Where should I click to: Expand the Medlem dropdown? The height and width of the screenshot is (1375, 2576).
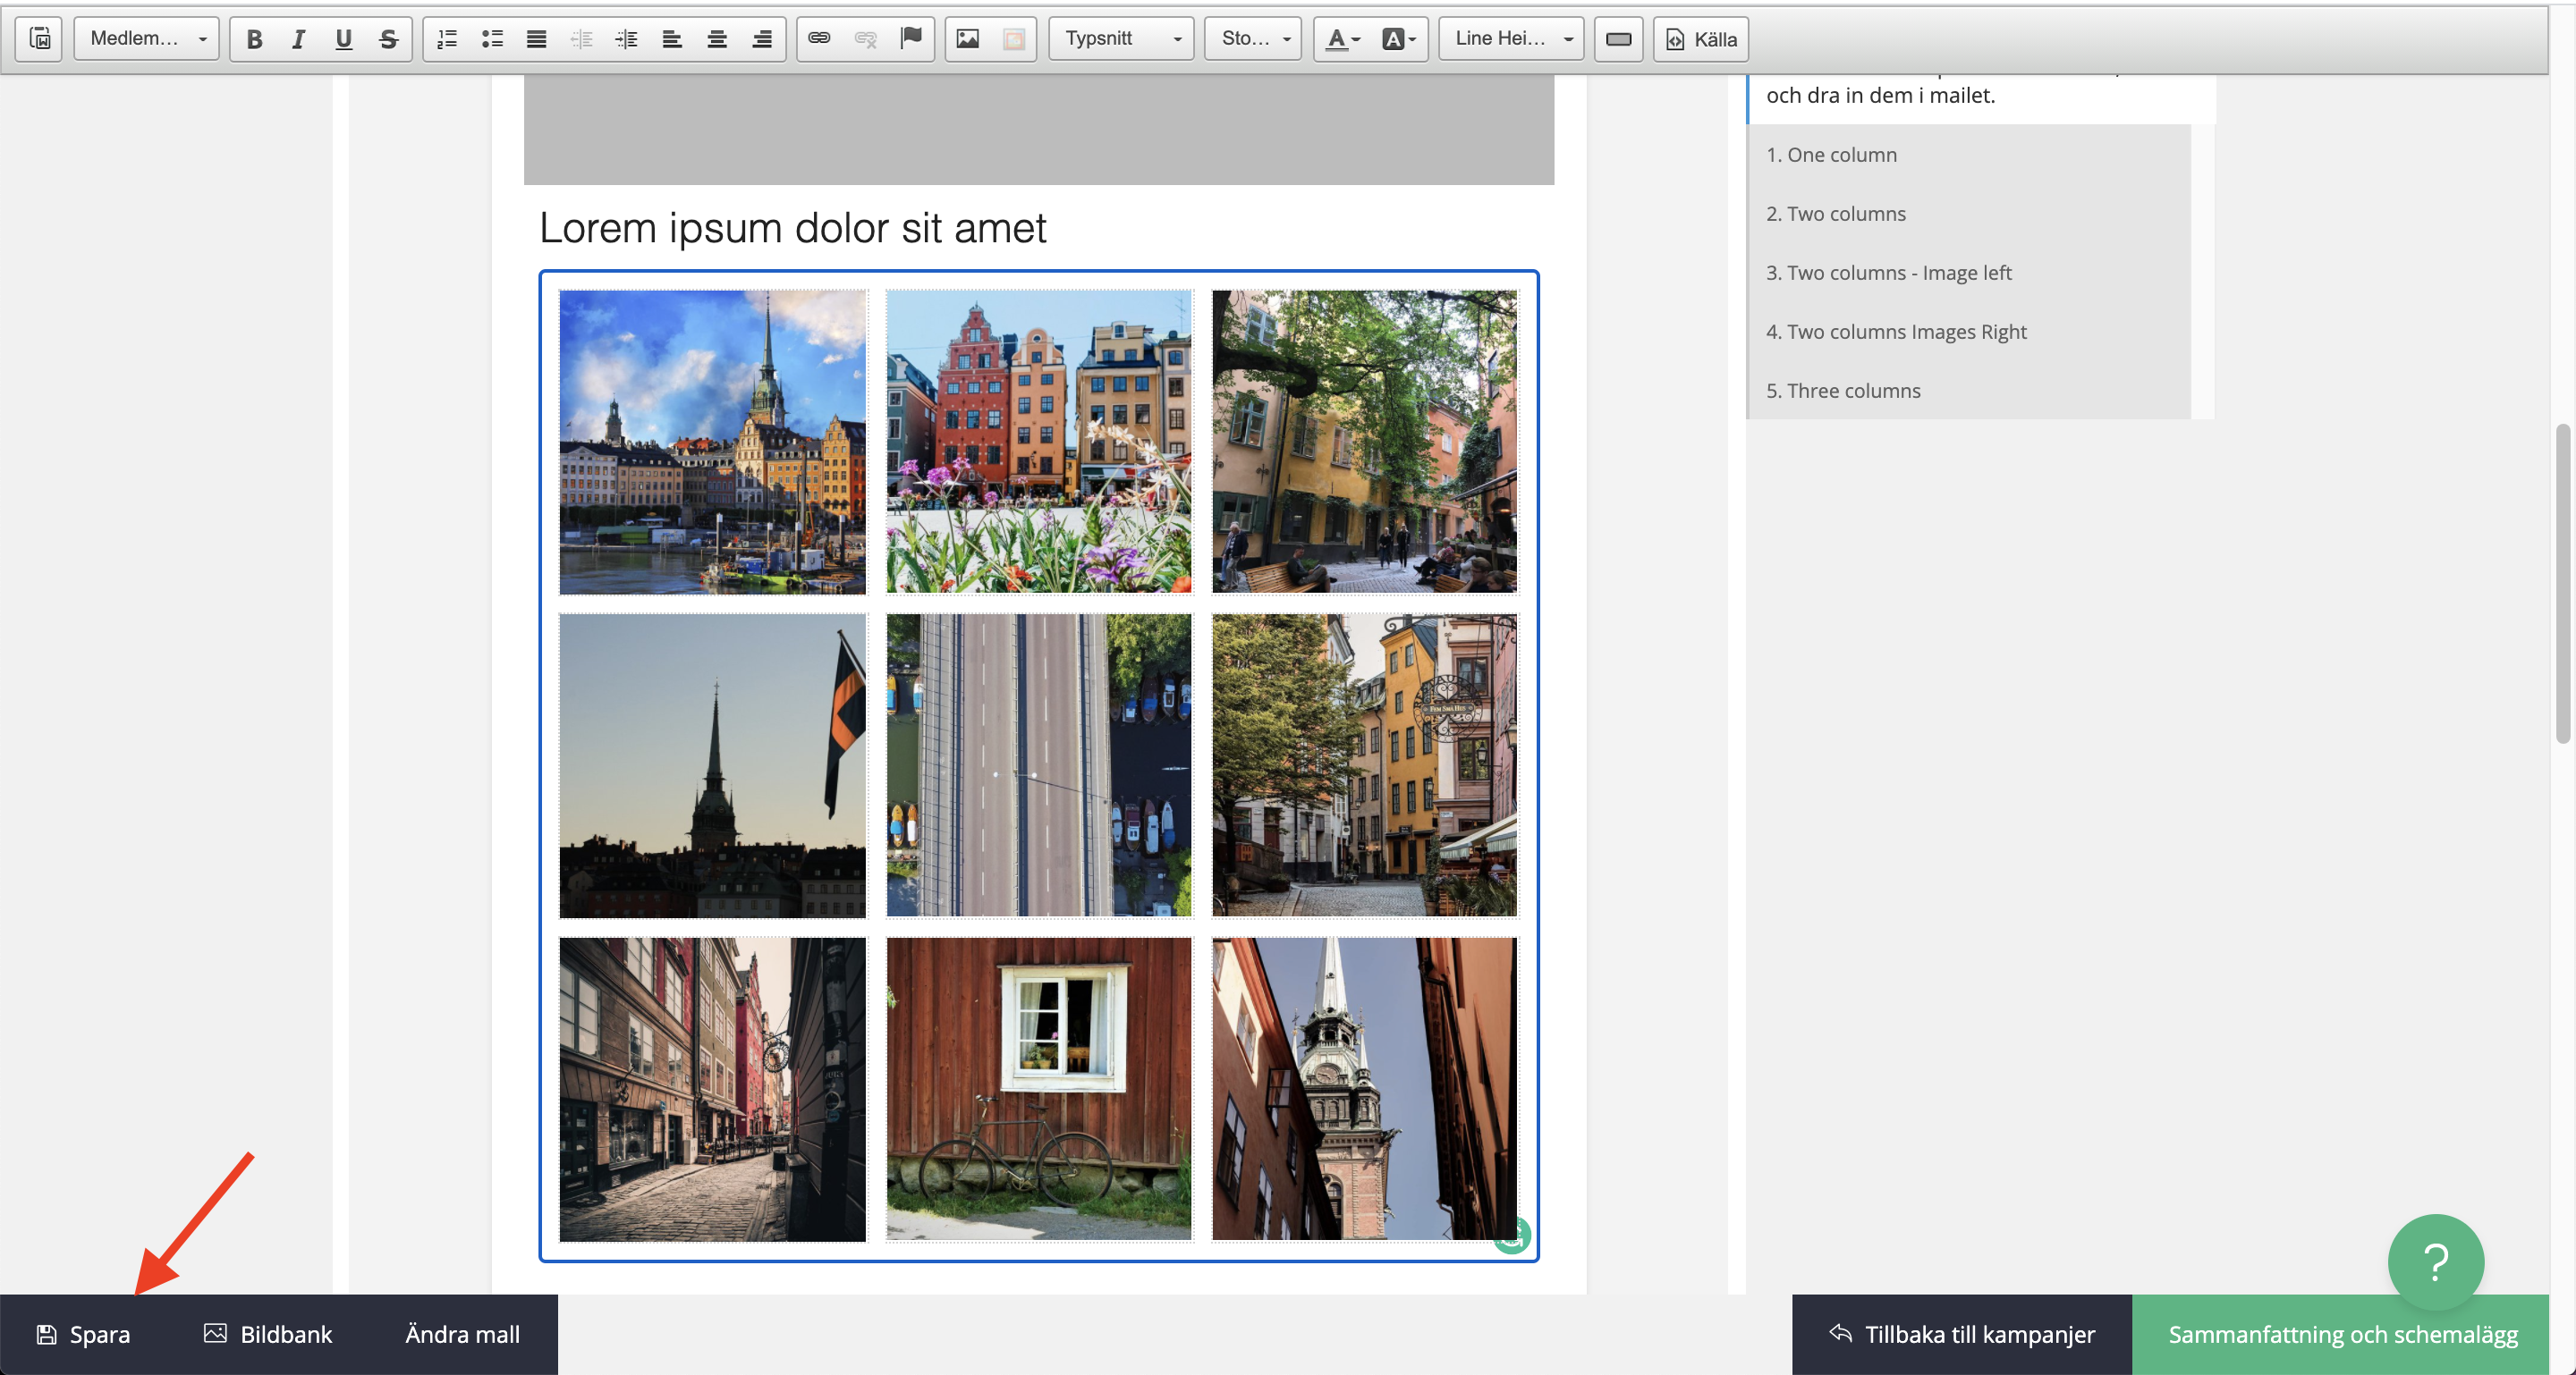point(146,39)
